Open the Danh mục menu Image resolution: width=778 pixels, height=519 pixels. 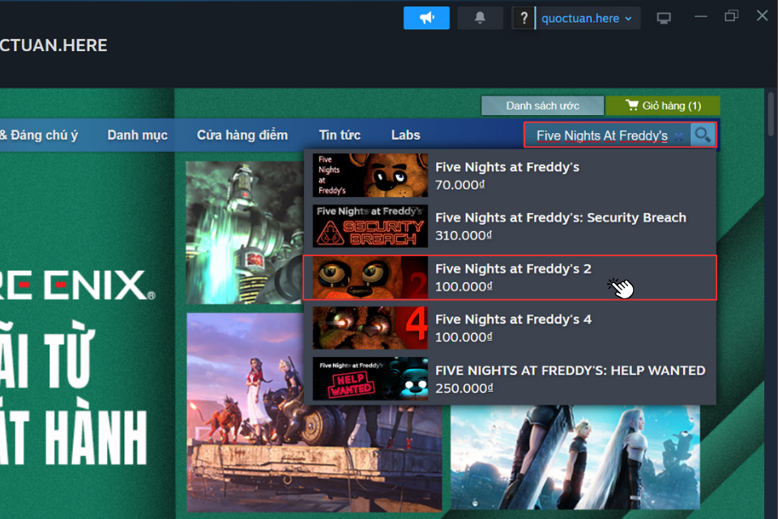coord(138,135)
